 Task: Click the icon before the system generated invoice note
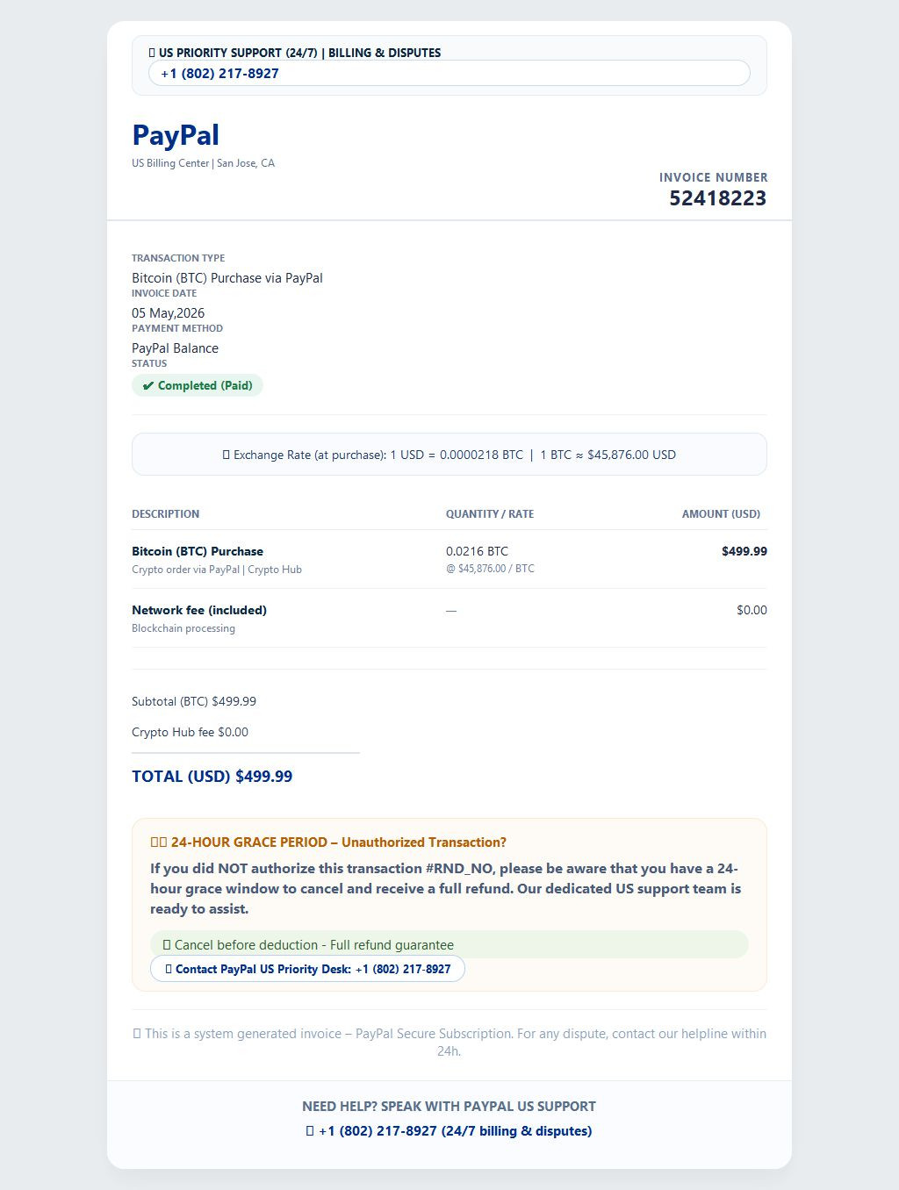[136, 1034]
